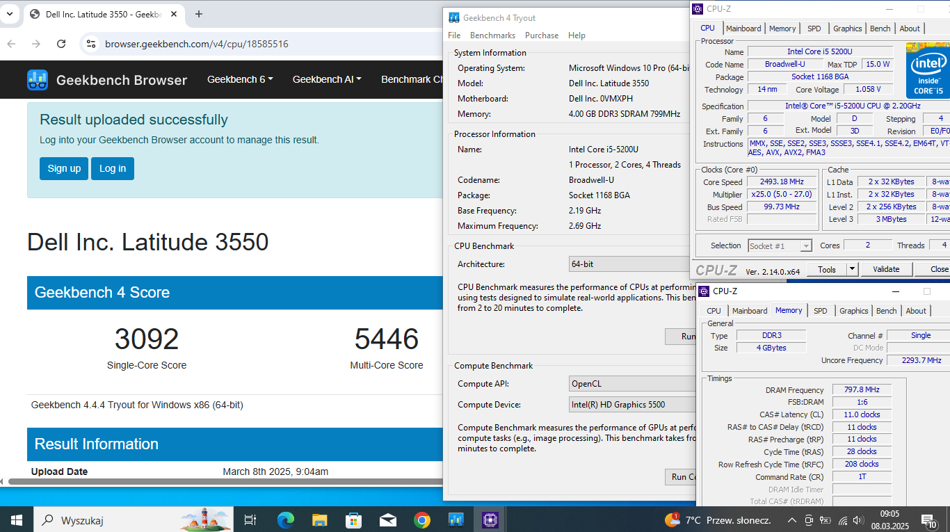Click the 3092 Single-Core Score
The image size is (950, 532).
(147, 339)
